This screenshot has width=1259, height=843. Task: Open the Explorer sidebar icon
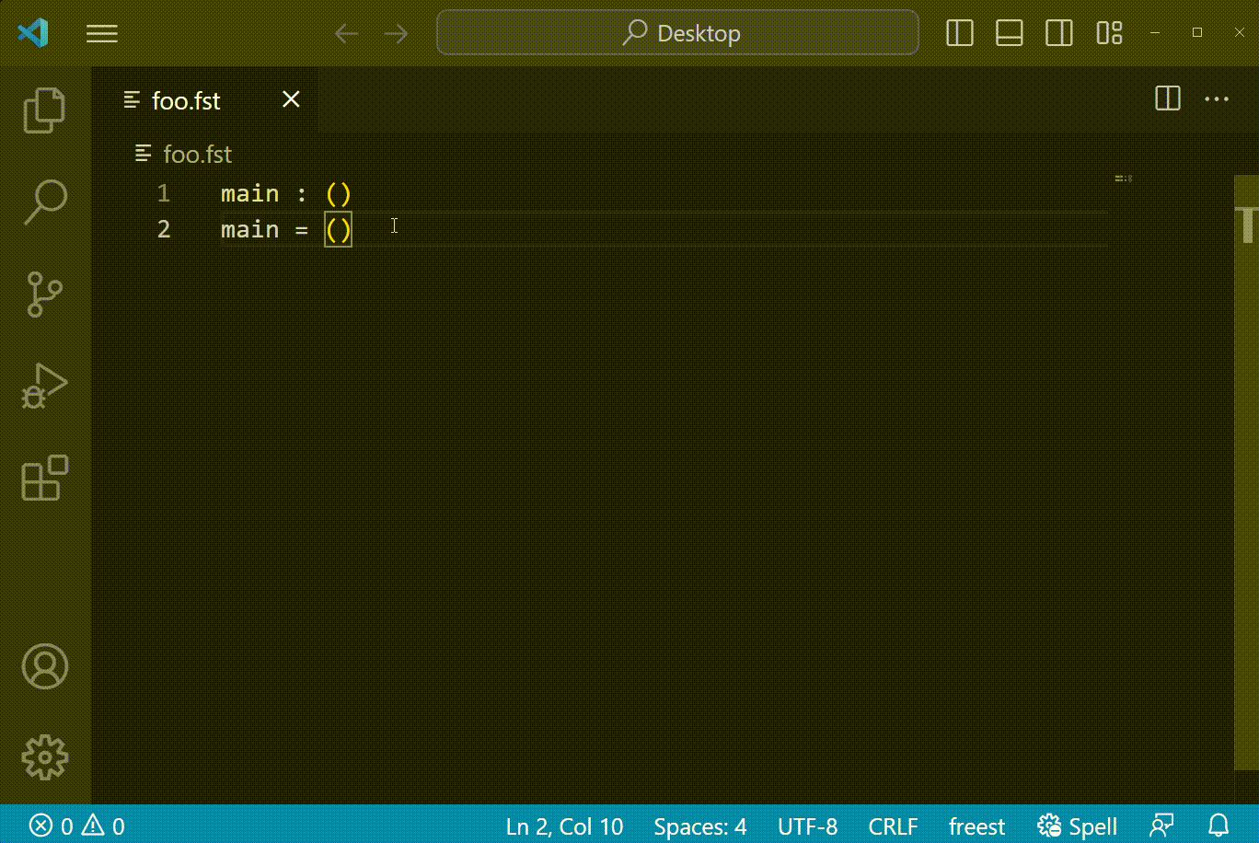tap(43, 109)
